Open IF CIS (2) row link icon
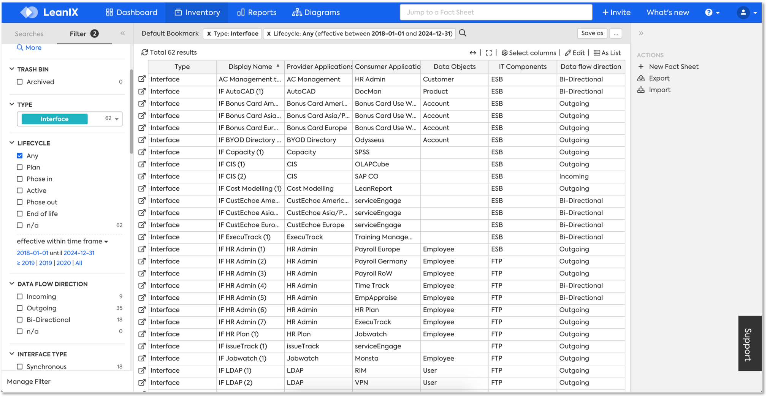This screenshot has width=767, height=397. pos(142,176)
